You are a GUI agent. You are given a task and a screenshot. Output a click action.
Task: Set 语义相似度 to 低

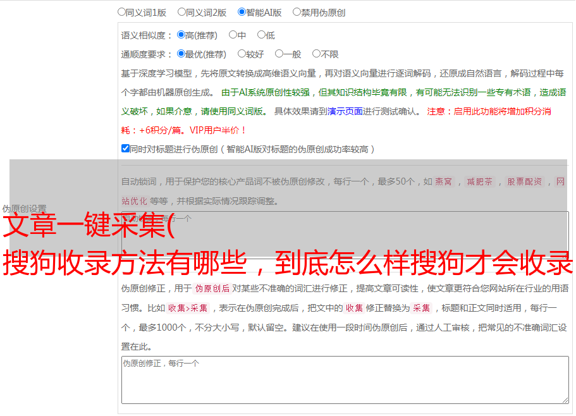(261, 35)
